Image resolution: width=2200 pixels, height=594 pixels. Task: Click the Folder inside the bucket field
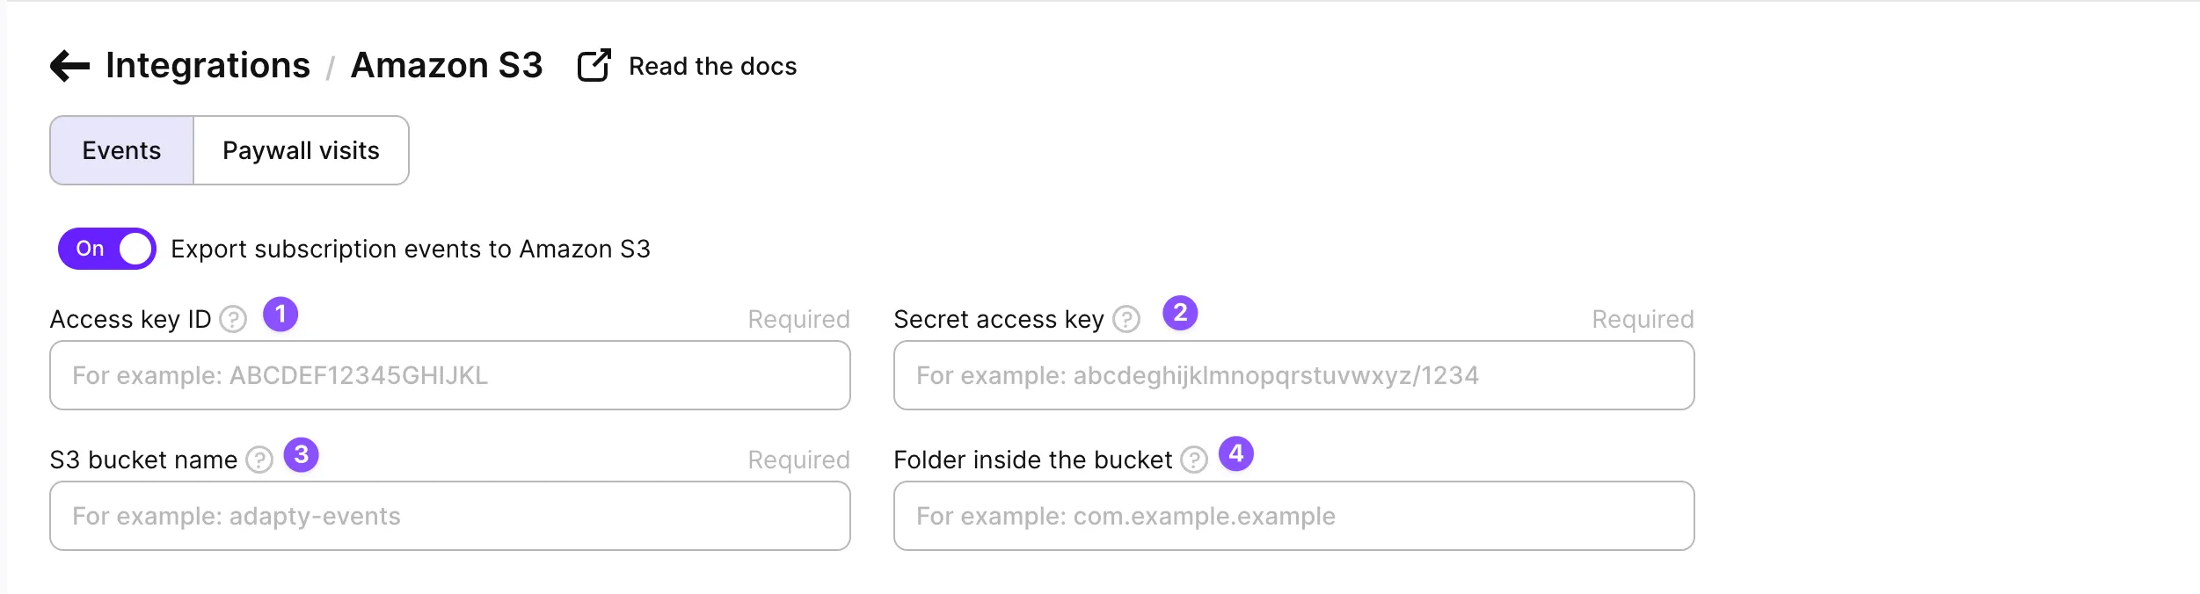pos(1293,516)
